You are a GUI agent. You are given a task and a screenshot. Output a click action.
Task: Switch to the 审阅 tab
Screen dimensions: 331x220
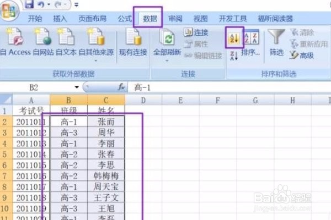[175, 19]
